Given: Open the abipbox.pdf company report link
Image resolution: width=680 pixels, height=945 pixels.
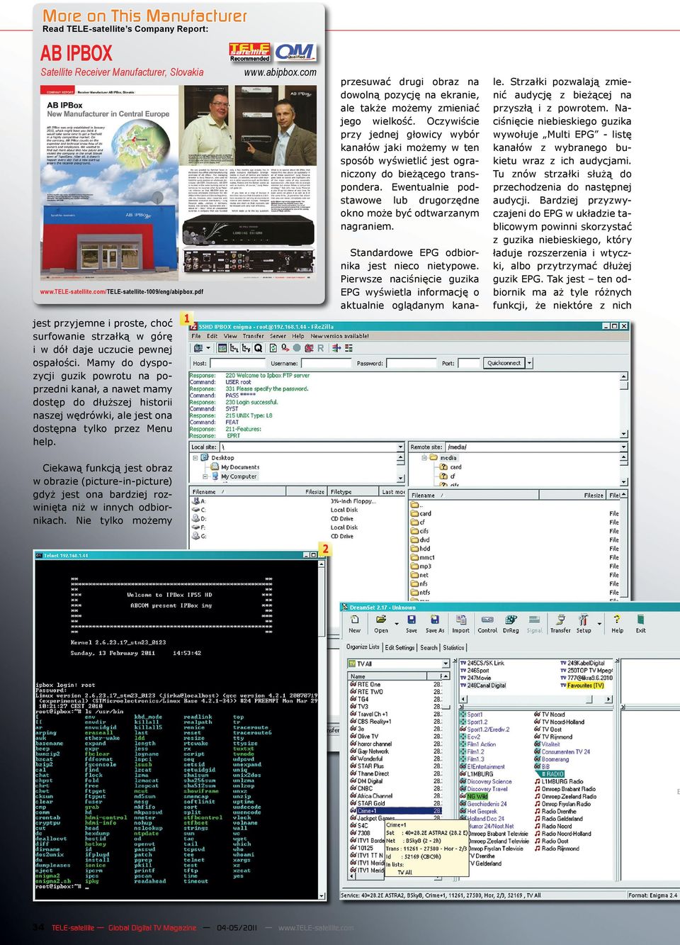Looking at the screenshot, I should (122, 291).
